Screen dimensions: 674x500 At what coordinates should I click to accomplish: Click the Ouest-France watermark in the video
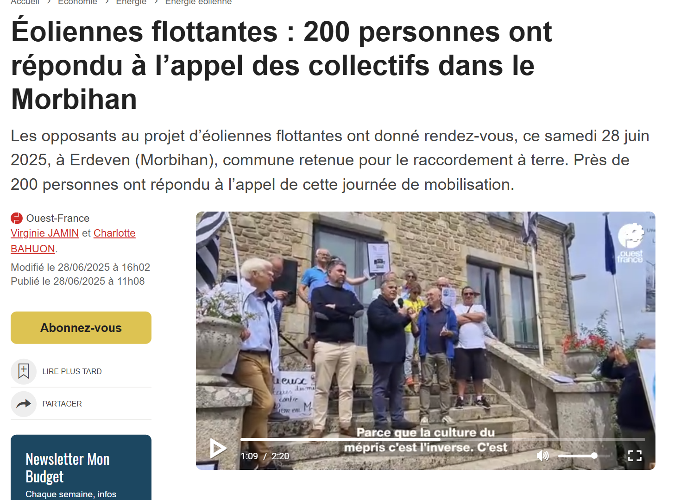631,244
